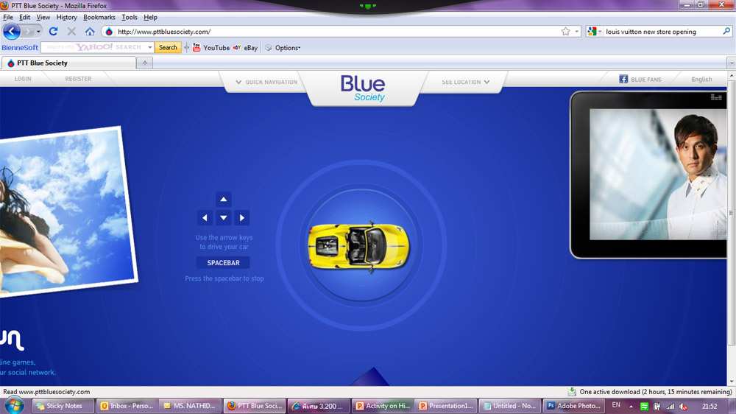Click the Blue Society logo
The width and height of the screenshot is (736, 414).
pos(363,88)
